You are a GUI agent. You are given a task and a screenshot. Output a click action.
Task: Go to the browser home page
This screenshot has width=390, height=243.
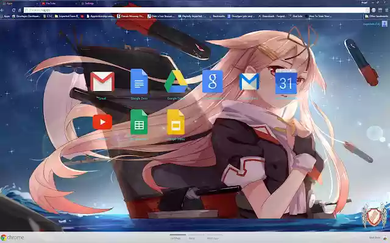click(19, 10)
